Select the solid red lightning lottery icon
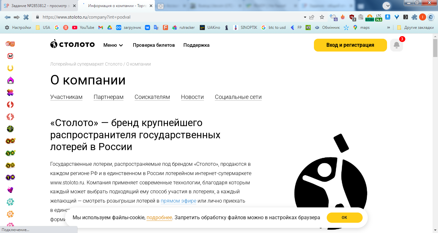 [10, 105]
